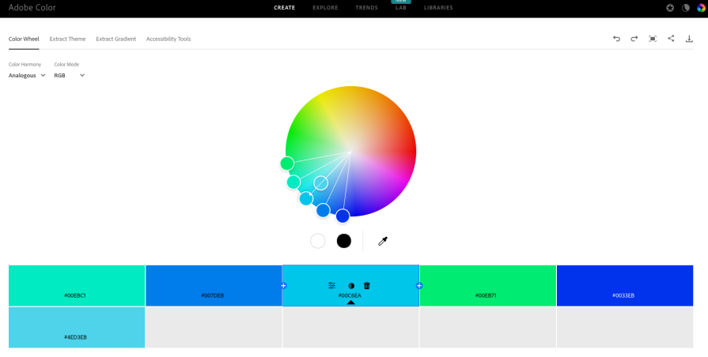Add color right of #00C6EA swatch
Viewport: 708px width, 357px height.
pyautogui.click(x=419, y=286)
